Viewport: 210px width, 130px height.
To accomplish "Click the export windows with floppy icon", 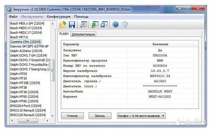I will (x=104, y=25).
